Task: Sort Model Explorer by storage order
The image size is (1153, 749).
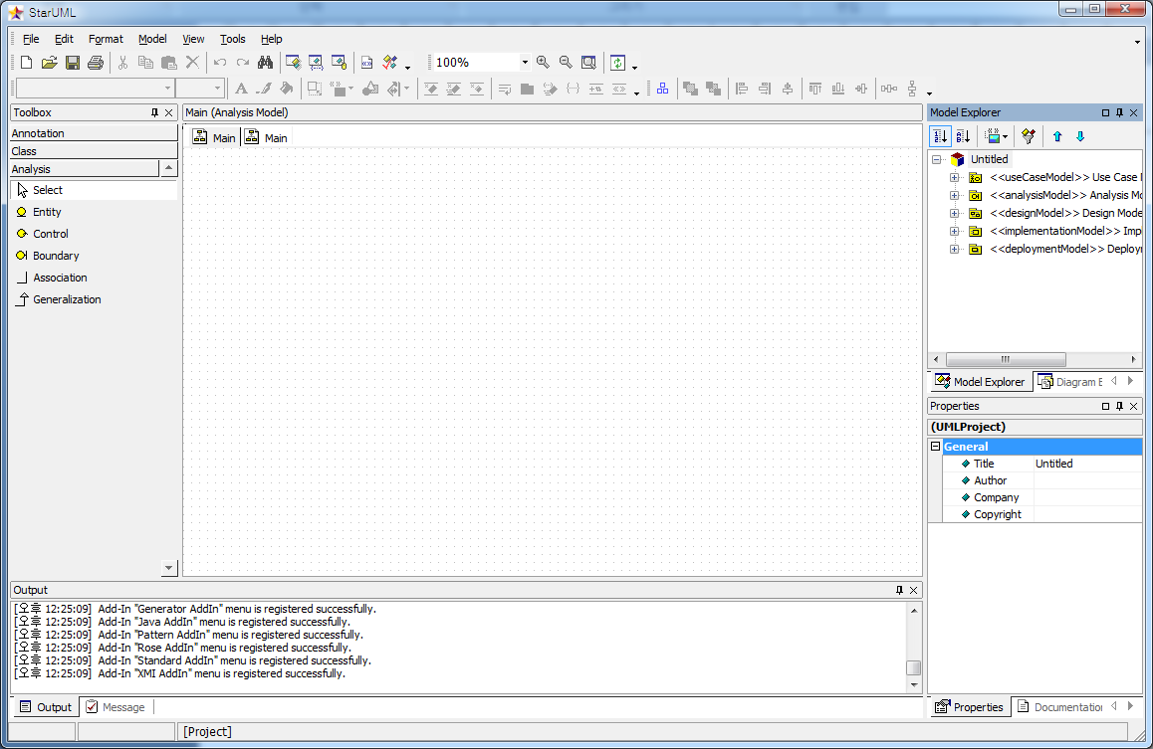Action: pos(940,136)
